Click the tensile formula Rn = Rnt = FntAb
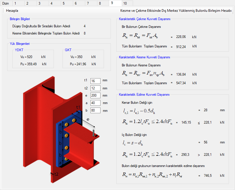This screenshot has height=190, width=235. coord(140,36)
